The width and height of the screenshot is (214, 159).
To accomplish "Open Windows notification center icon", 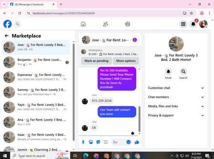I will click(208, 156).
